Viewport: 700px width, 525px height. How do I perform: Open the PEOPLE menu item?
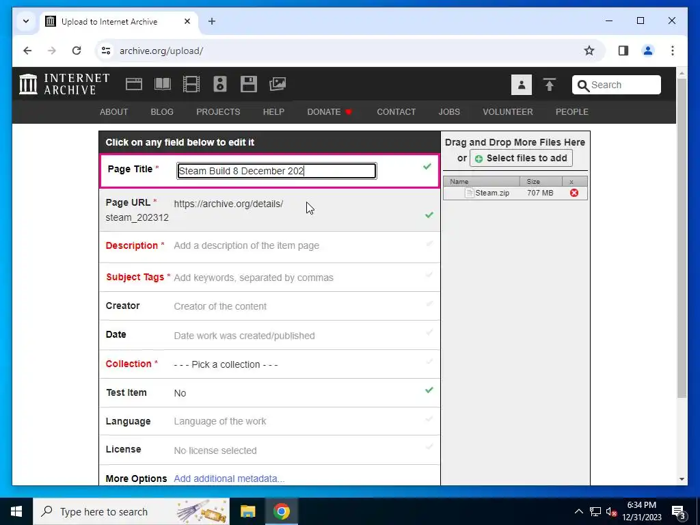pos(572,112)
